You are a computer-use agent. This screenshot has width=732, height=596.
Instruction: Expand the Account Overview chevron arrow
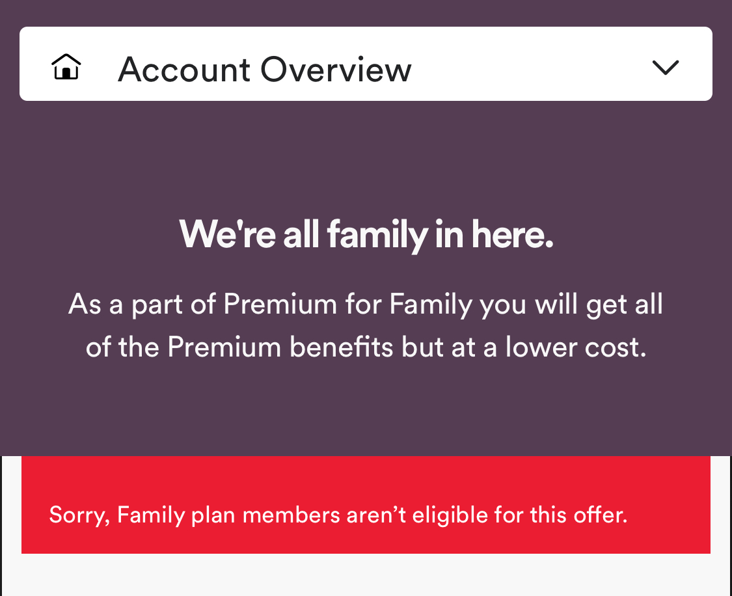[665, 67]
